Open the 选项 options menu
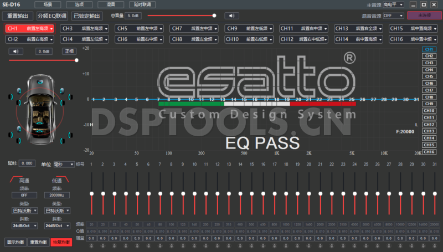The height and width of the screenshot is (252, 443). pyautogui.click(x=79, y=4)
